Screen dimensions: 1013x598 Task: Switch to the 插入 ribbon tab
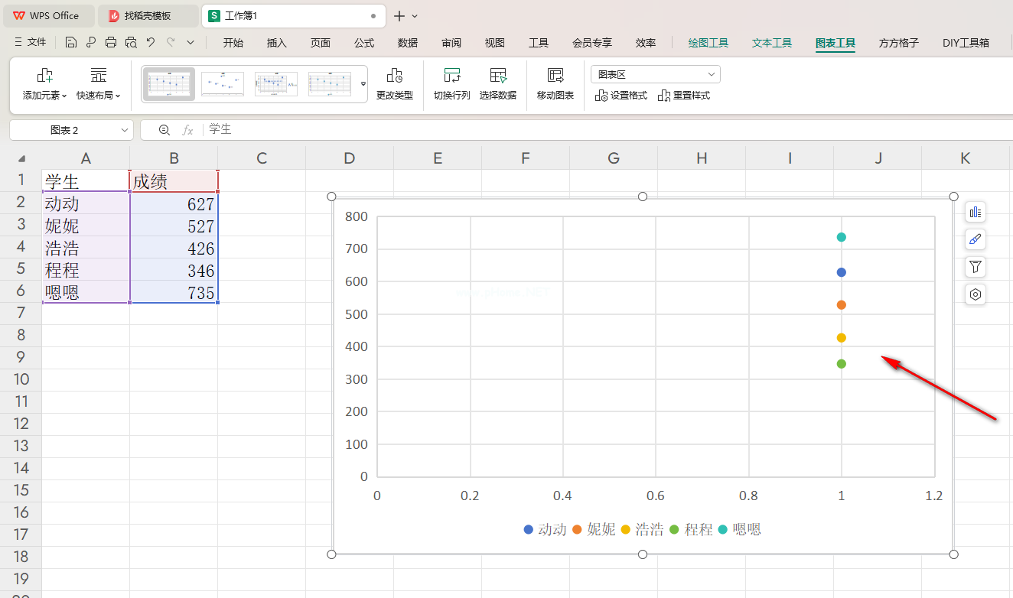coord(276,43)
